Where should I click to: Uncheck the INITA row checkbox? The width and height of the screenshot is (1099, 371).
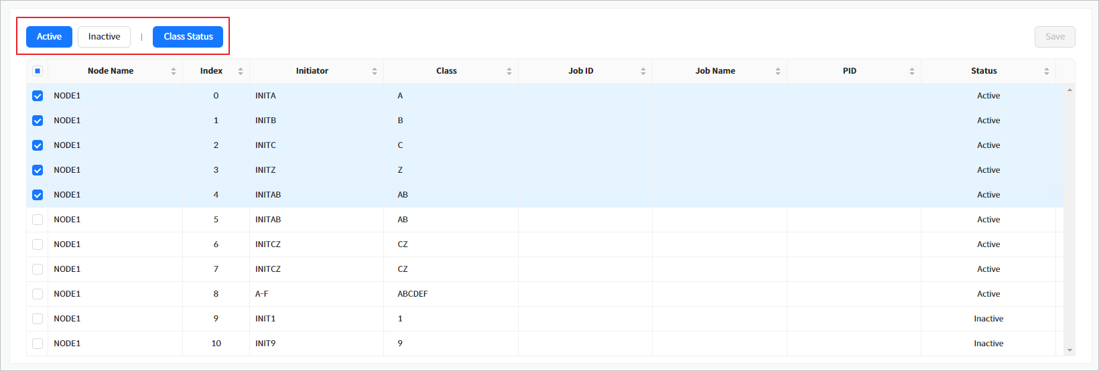(38, 96)
